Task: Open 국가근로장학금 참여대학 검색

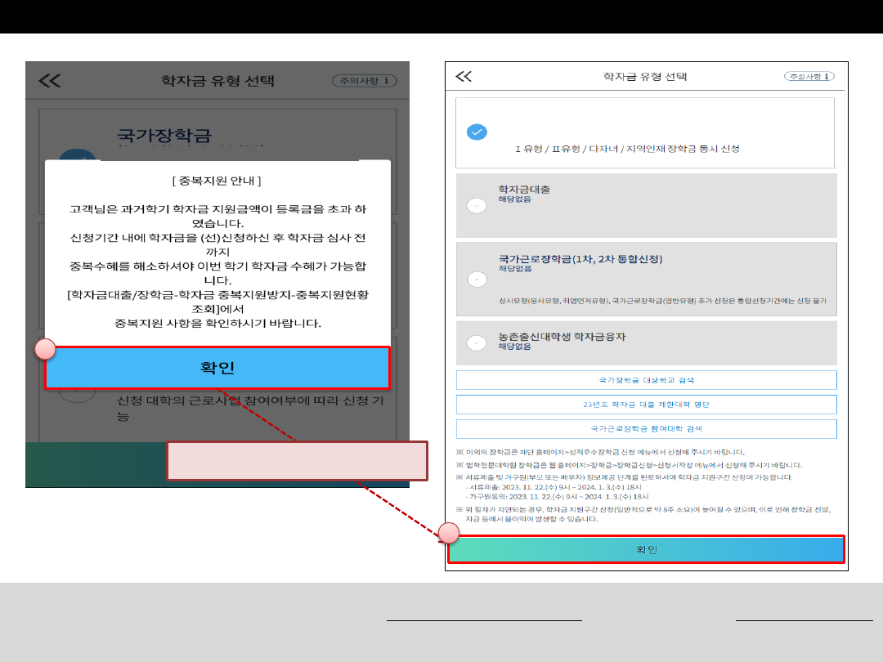Action: click(x=646, y=428)
